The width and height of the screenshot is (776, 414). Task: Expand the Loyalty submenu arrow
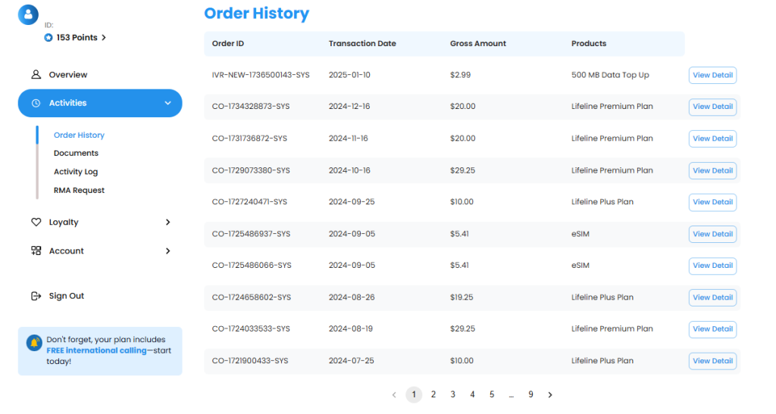[x=167, y=223]
